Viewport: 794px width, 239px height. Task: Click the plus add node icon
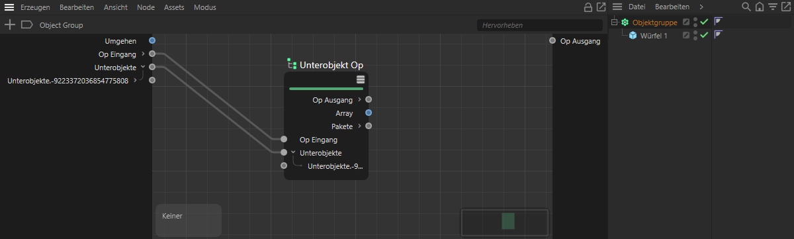coord(10,25)
